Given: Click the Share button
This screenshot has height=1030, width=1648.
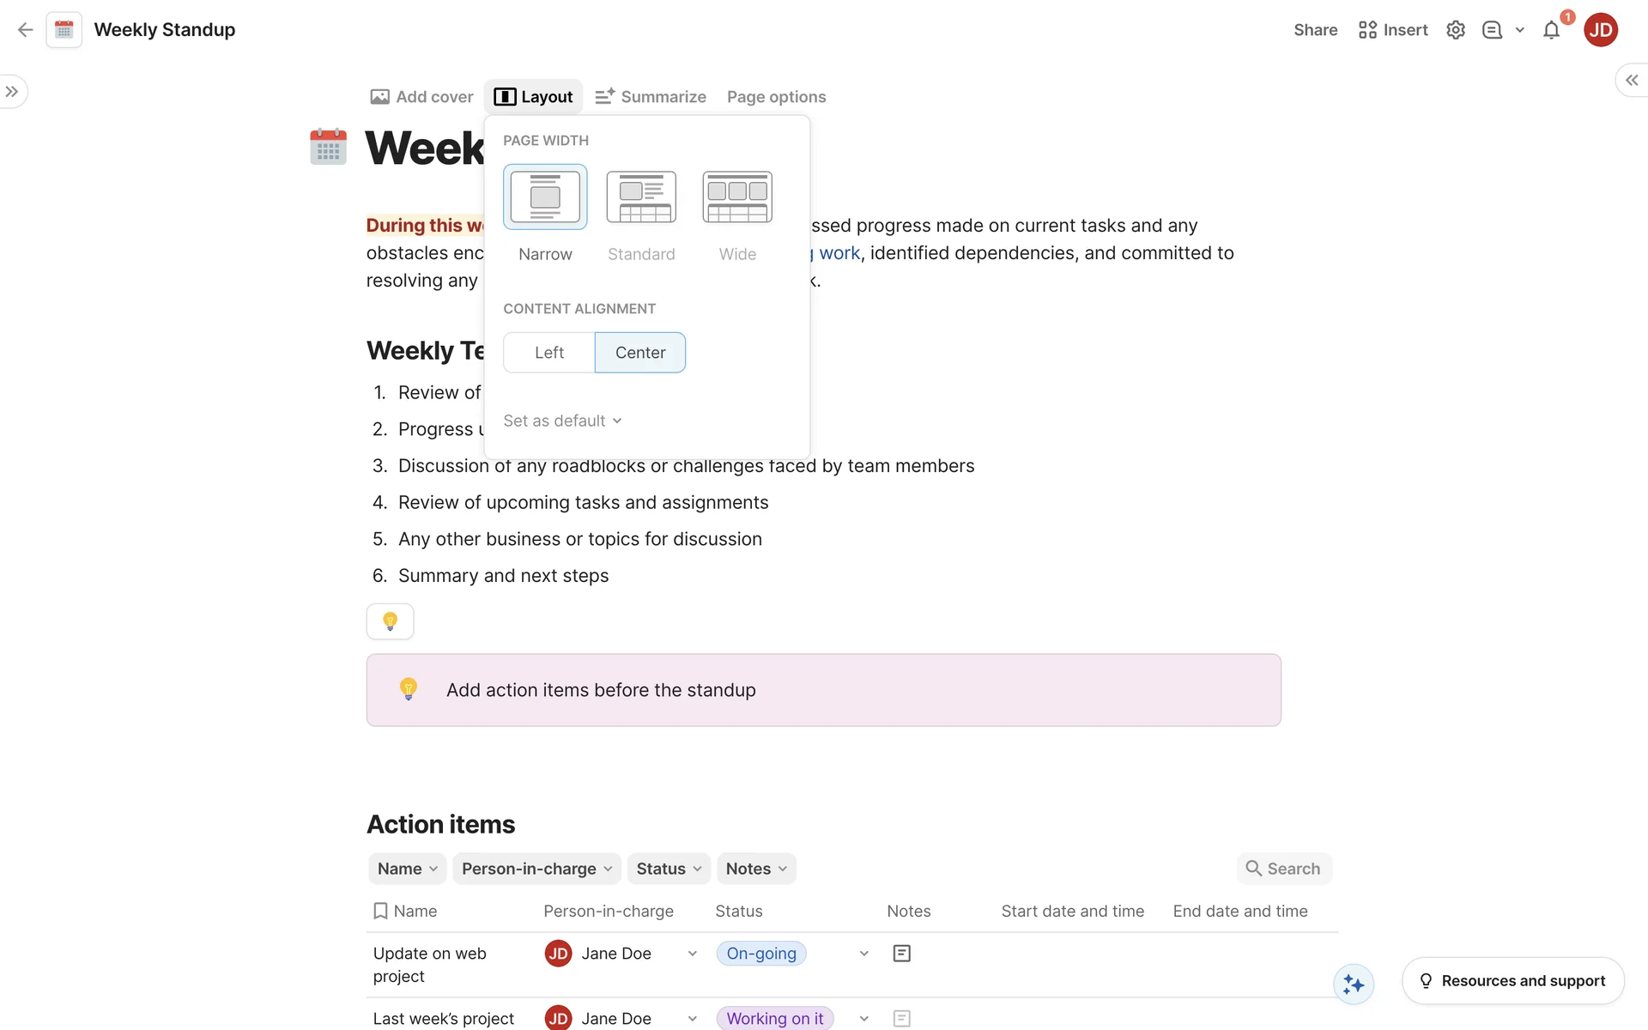Looking at the screenshot, I should tap(1315, 30).
